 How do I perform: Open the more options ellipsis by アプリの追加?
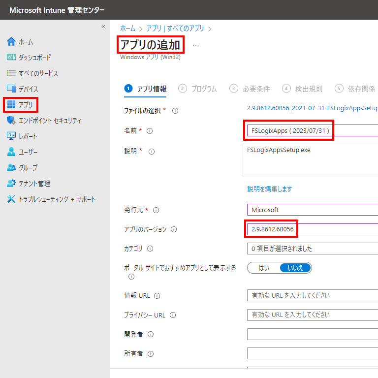click(196, 45)
